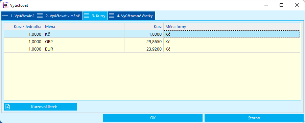The width and height of the screenshot is (305, 123).
Task: Click the lines icon on Vyúčtované částky tab
Action: 112,16
